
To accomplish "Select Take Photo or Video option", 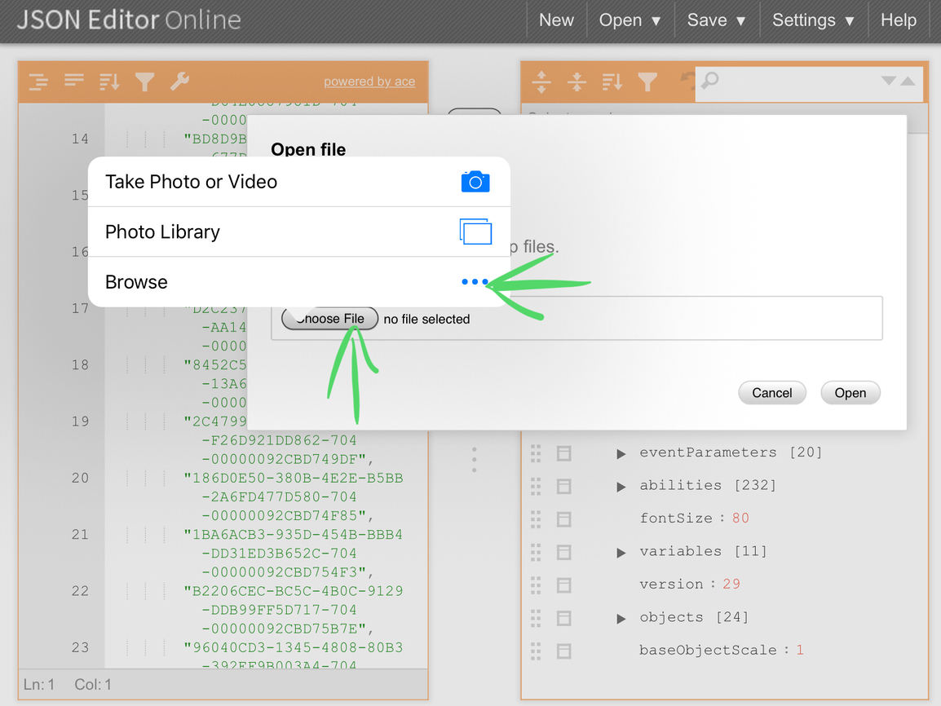I will 299,182.
